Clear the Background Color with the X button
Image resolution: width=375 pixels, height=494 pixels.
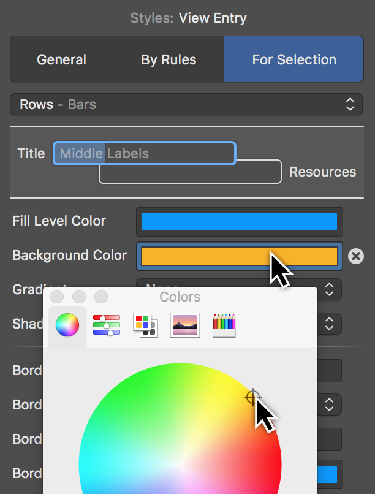tap(356, 256)
